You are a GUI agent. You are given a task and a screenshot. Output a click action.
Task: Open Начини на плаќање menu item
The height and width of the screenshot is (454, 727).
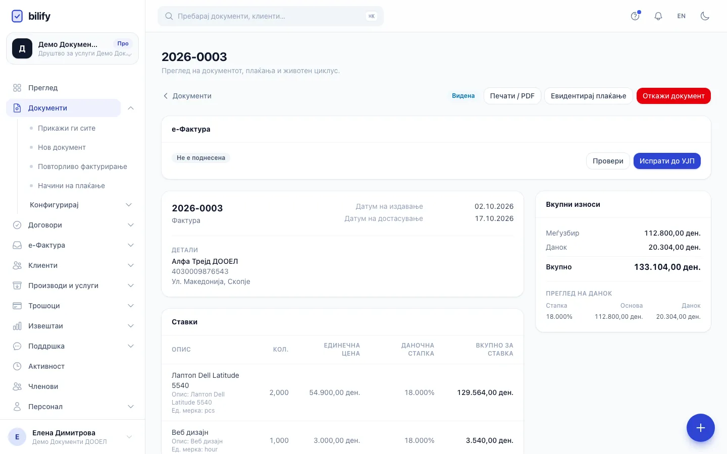(x=71, y=186)
